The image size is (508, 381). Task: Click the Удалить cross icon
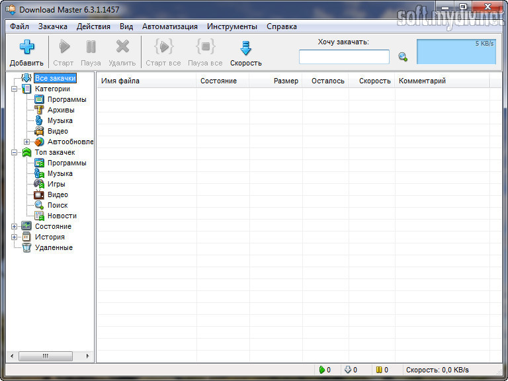click(x=122, y=47)
